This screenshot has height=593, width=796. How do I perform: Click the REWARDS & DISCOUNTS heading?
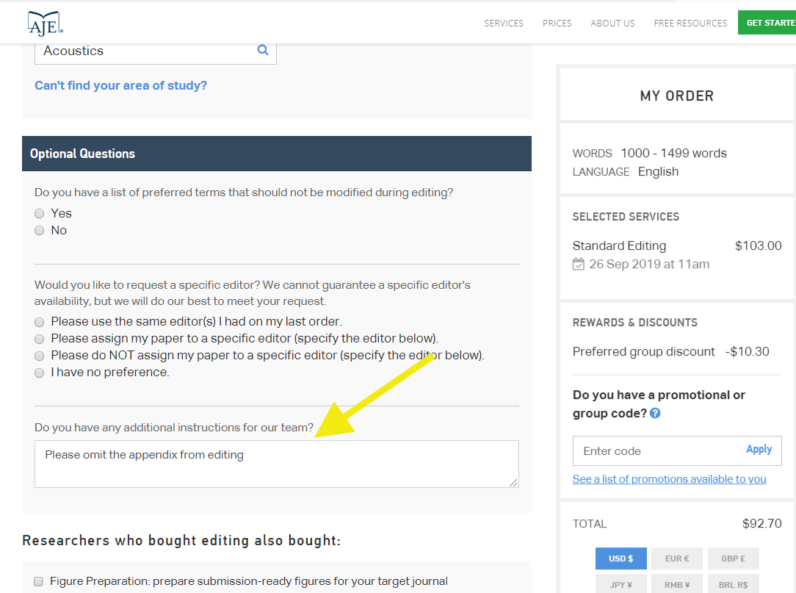pos(635,323)
